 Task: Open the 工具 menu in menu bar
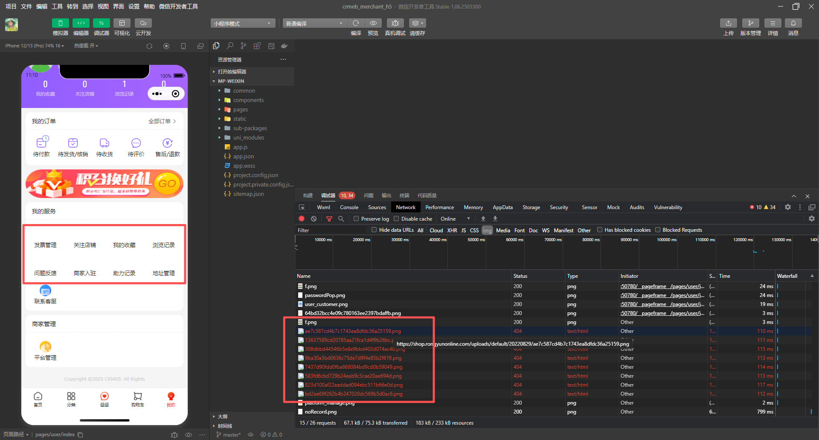(57, 6)
